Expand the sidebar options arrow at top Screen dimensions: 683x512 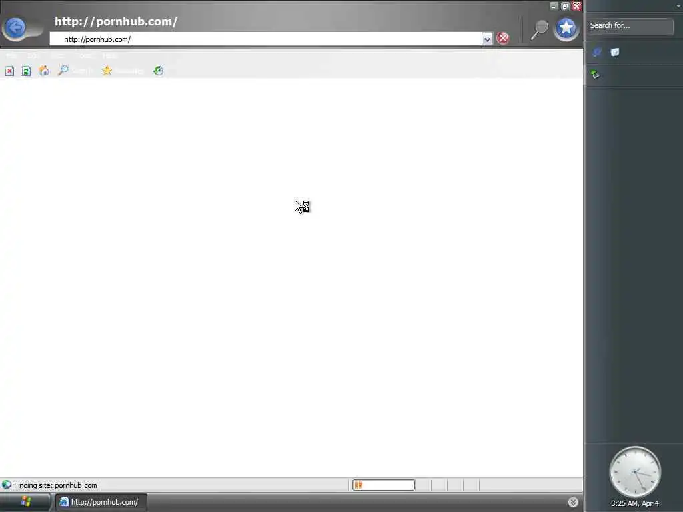[678, 5]
